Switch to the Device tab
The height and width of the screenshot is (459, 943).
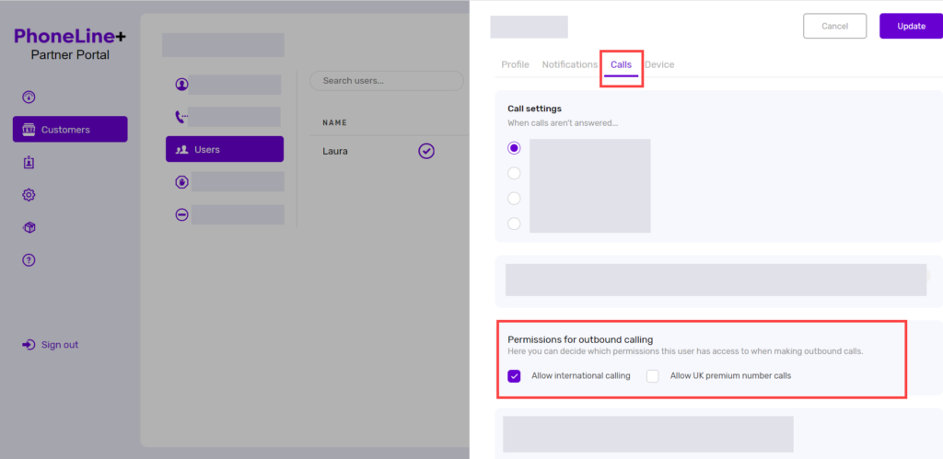click(659, 64)
